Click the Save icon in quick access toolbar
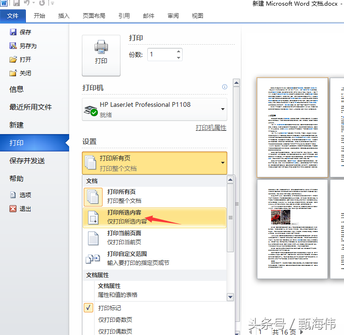The width and height of the screenshot is (344, 335). pos(16,3)
